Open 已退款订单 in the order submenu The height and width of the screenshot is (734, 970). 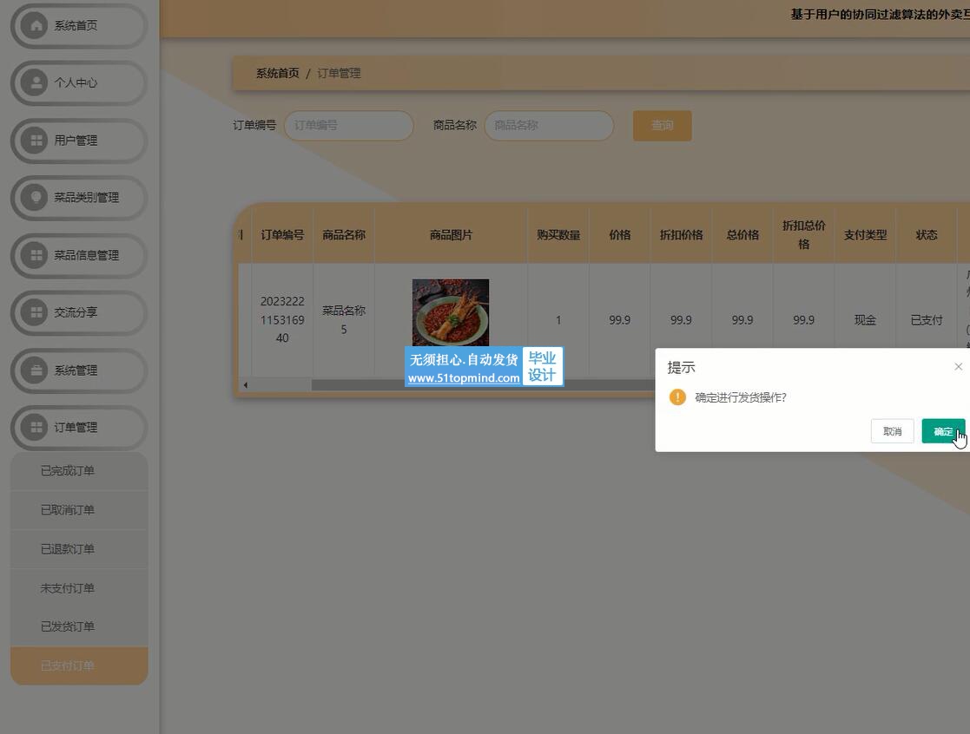tap(68, 549)
